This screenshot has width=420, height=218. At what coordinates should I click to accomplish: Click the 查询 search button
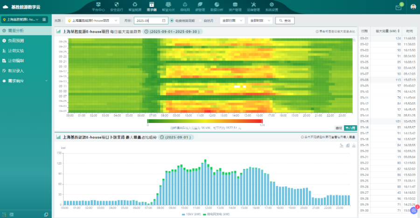click(285, 20)
